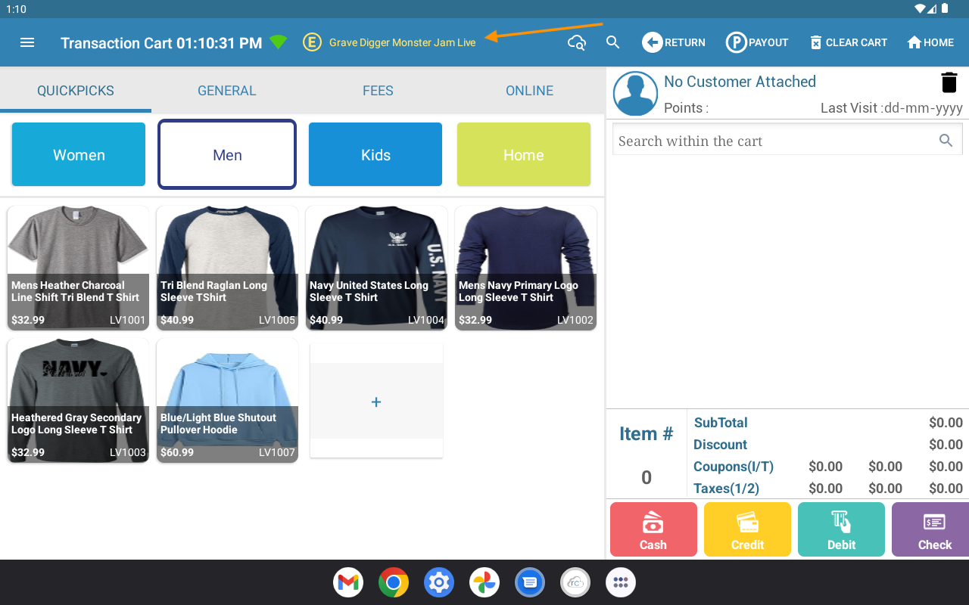
Task: Open the hamburger navigation menu
Action: pos(27,42)
